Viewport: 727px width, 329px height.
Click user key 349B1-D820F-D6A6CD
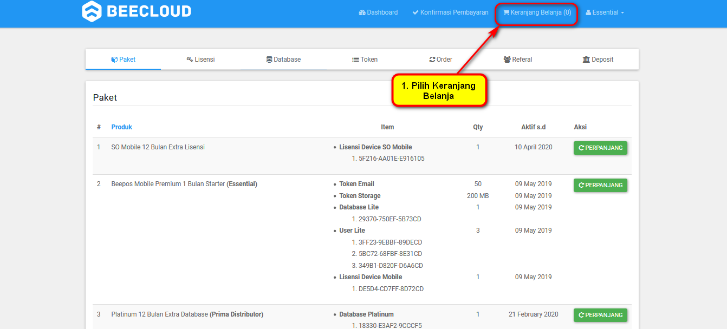pyautogui.click(x=391, y=266)
